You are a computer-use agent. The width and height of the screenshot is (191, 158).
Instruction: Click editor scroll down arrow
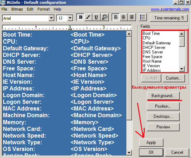click(129, 152)
